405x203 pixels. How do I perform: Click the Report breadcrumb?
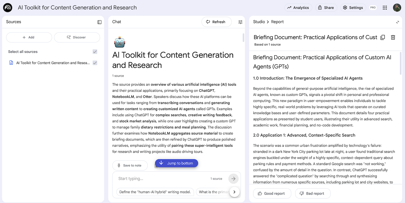click(x=277, y=22)
